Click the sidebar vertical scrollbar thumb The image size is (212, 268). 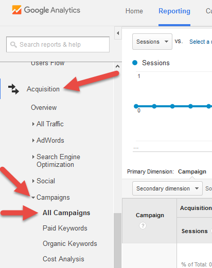coord(117,240)
